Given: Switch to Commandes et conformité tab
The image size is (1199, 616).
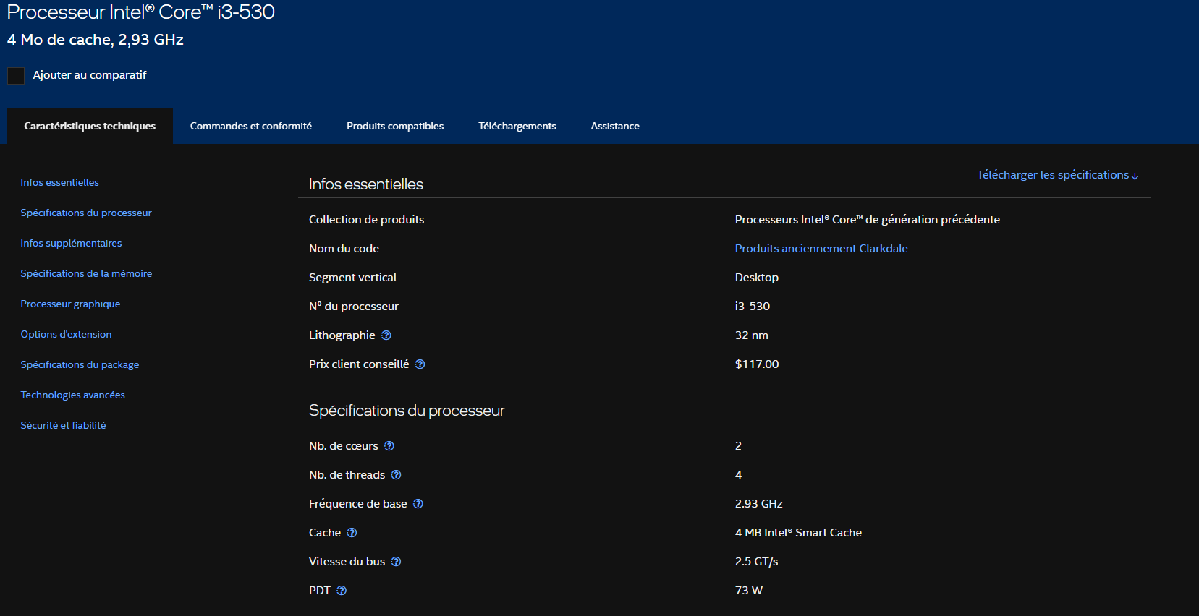Looking at the screenshot, I should (251, 126).
